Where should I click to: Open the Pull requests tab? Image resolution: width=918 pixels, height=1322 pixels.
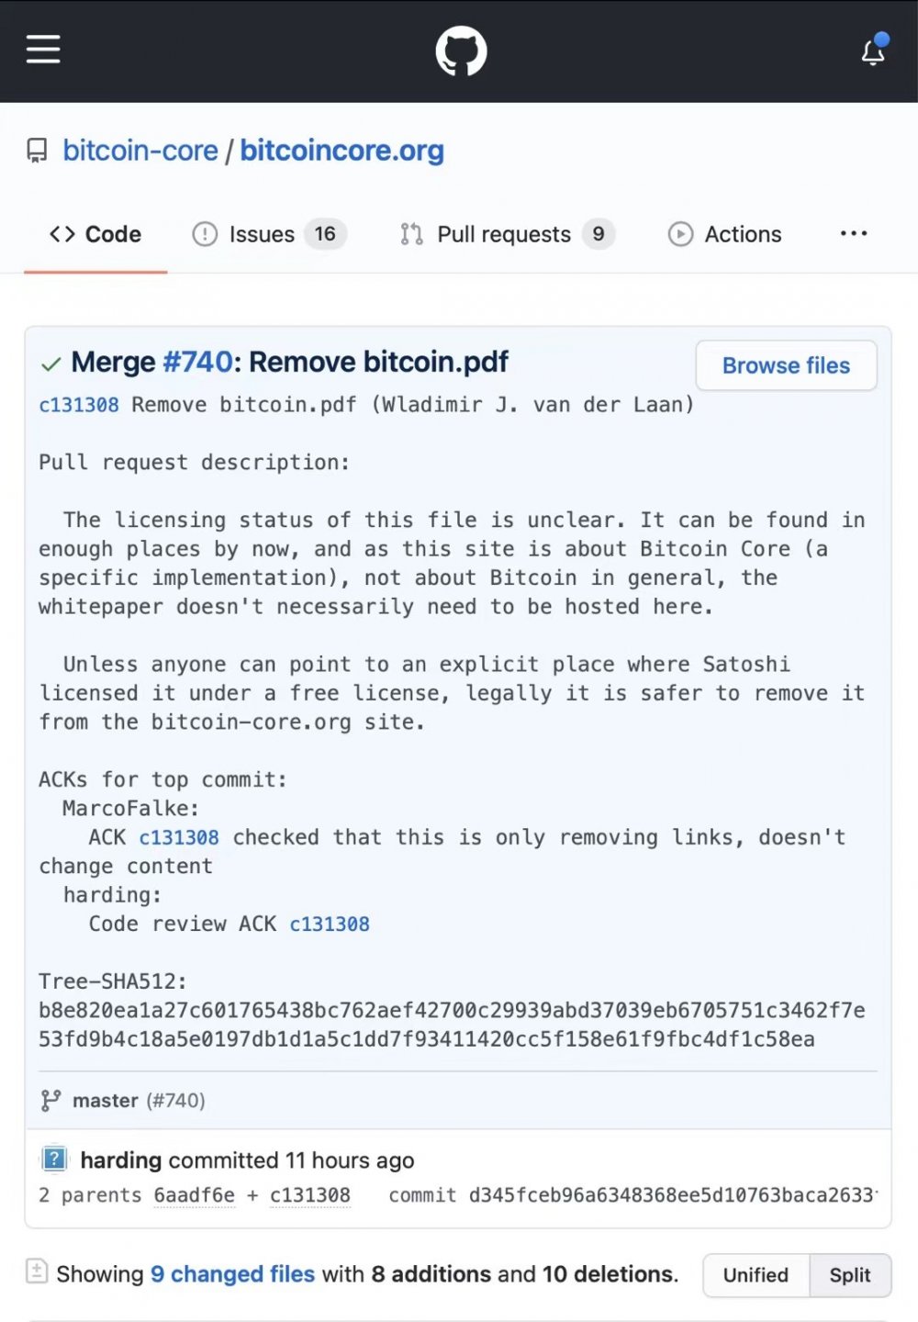(x=507, y=235)
